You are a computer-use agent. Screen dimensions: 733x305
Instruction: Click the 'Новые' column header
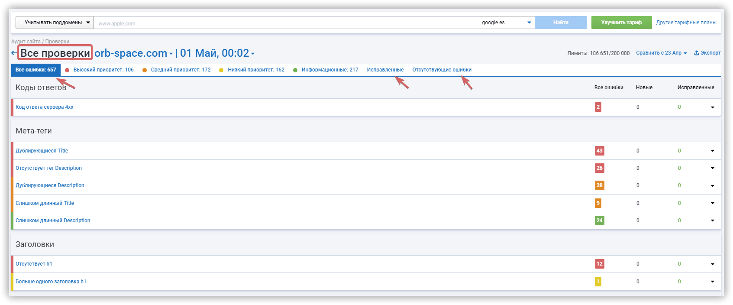click(644, 88)
